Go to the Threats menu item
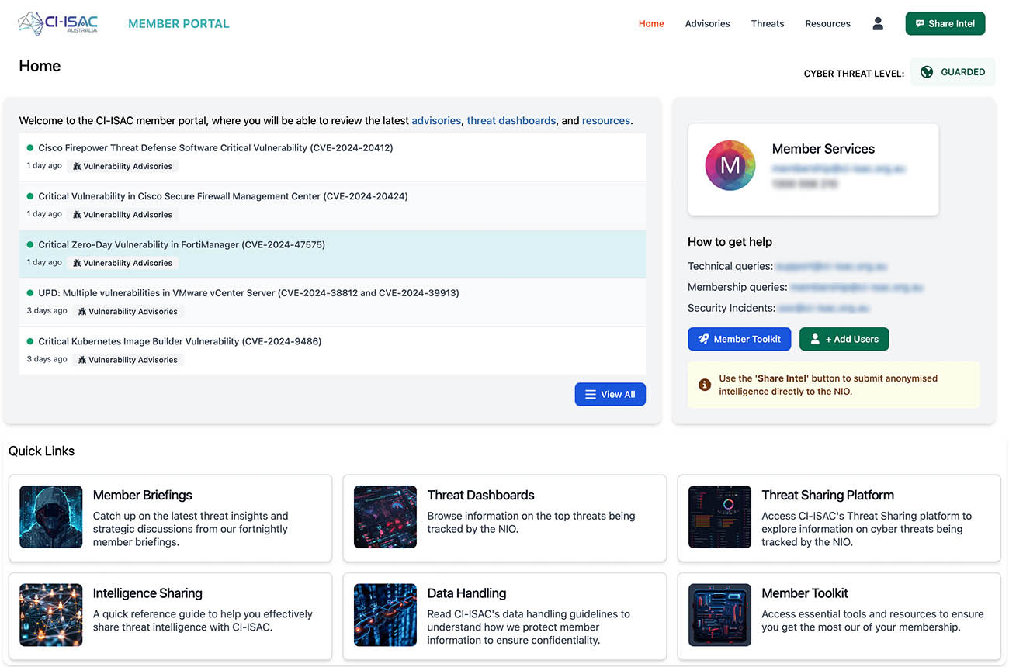 point(767,23)
